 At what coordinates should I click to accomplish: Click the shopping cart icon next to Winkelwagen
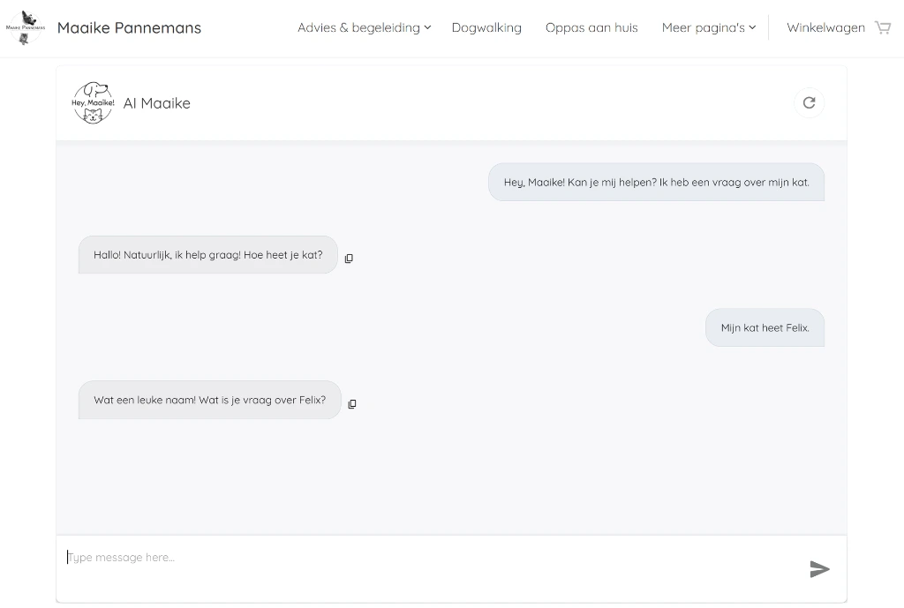click(883, 27)
